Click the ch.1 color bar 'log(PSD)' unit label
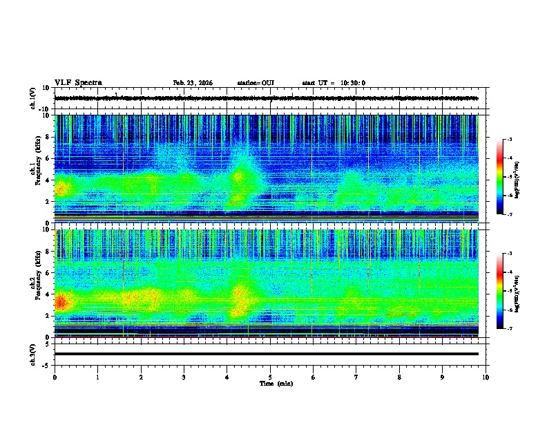Viewport: 547px width, 423px height. (517, 180)
